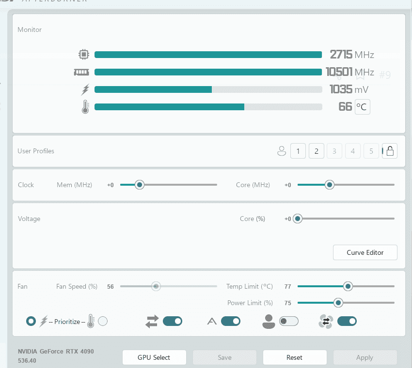Click the auto fan 'A' icon
The width and height of the screenshot is (412, 368).
click(x=212, y=321)
